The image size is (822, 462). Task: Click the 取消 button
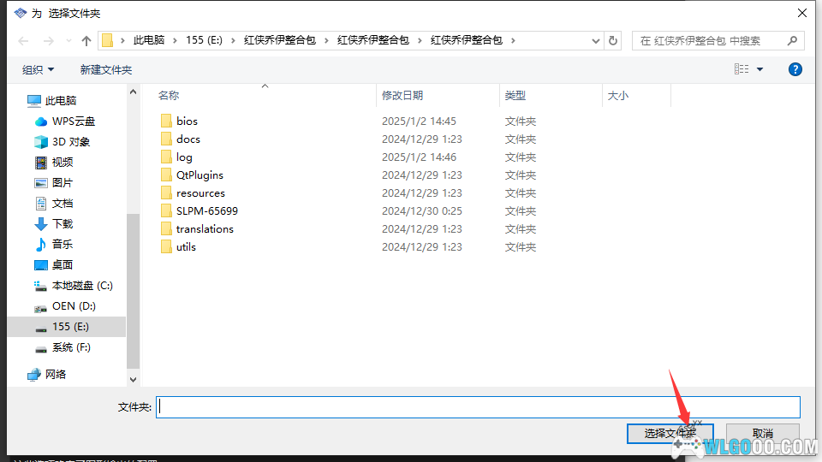(762, 434)
